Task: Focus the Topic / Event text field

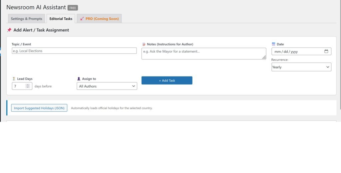Action: pos(74,51)
